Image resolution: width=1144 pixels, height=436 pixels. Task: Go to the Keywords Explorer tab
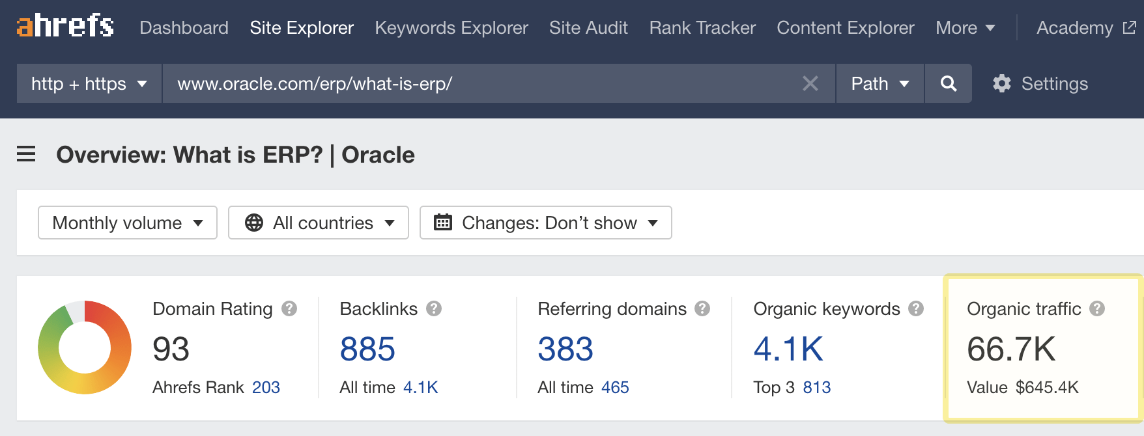click(x=451, y=27)
